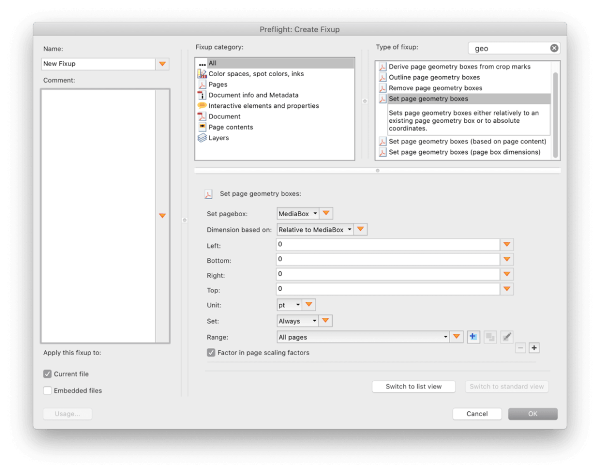Click icon for Set page geometry boxes (based on page content)
This screenshot has width=600, height=473.
point(382,142)
